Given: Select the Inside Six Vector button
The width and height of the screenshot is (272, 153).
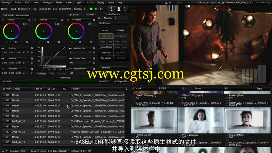Looking at the screenshot, I should click(106, 58).
